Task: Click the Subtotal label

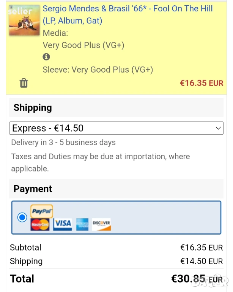Action: pyautogui.click(x=25, y=248)
